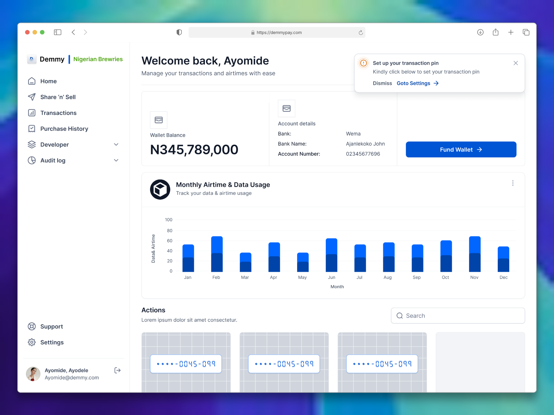The height and width of the screenshot is (415, 554).
Task: Click the search magnifier in the Actions search bar
Action: tap(400, 316)
